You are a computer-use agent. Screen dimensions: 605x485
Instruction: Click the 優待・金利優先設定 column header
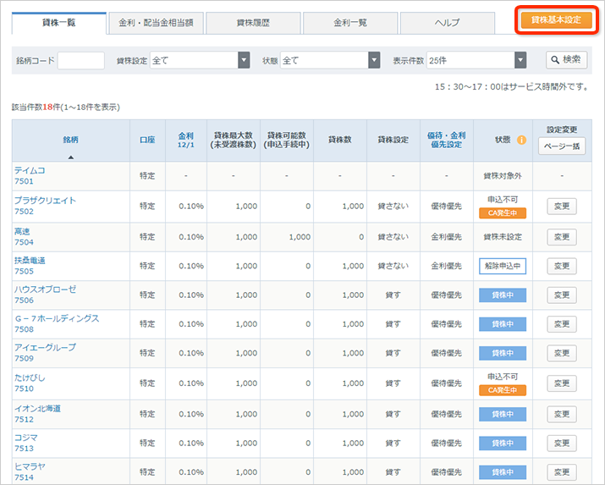tap(445, 140)
